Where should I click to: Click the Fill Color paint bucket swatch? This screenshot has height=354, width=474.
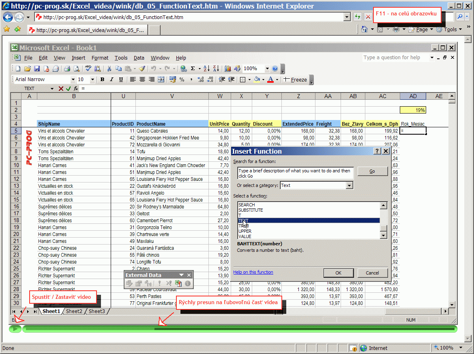pos(257,79)
